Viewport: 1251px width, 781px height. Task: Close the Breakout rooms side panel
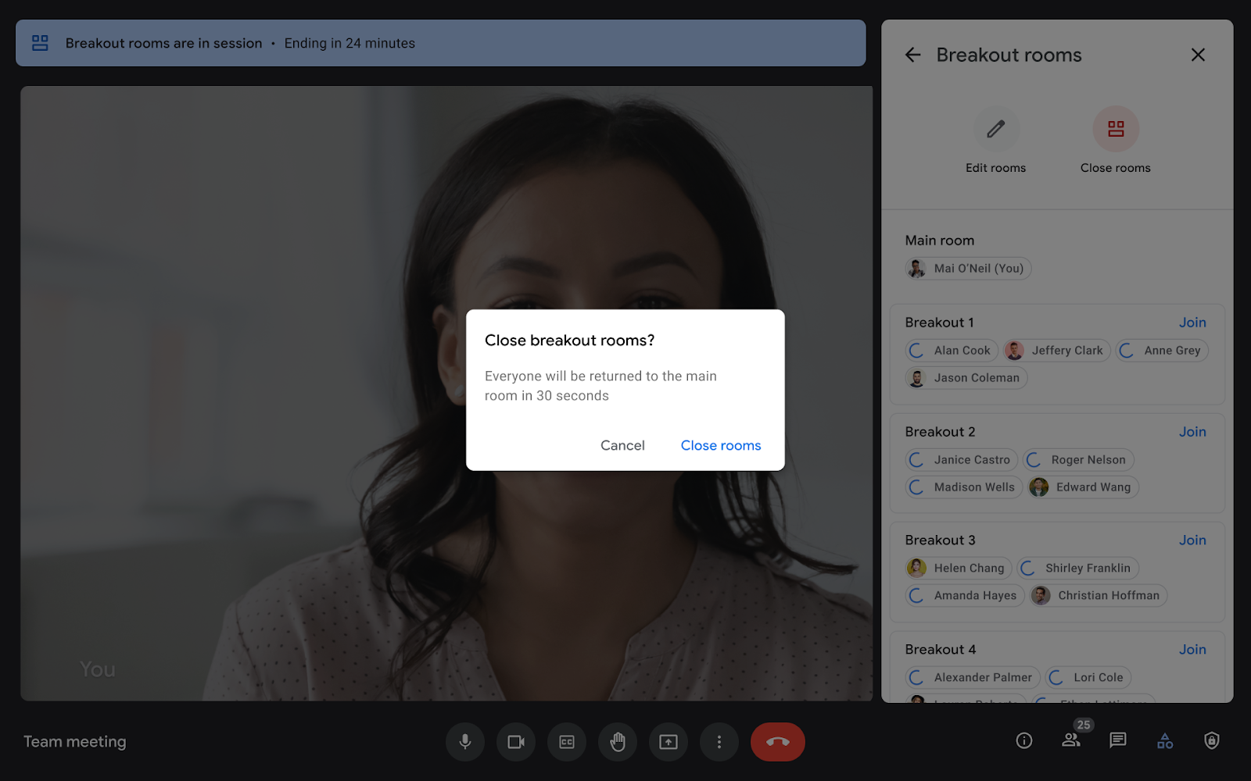[1198, 55]
